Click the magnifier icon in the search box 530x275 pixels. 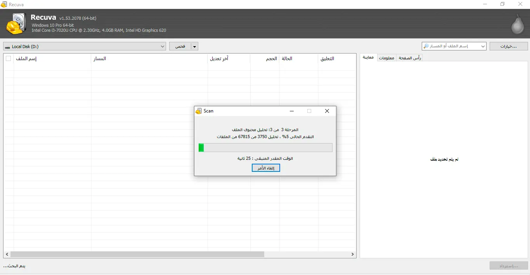[x=426, y=46]
